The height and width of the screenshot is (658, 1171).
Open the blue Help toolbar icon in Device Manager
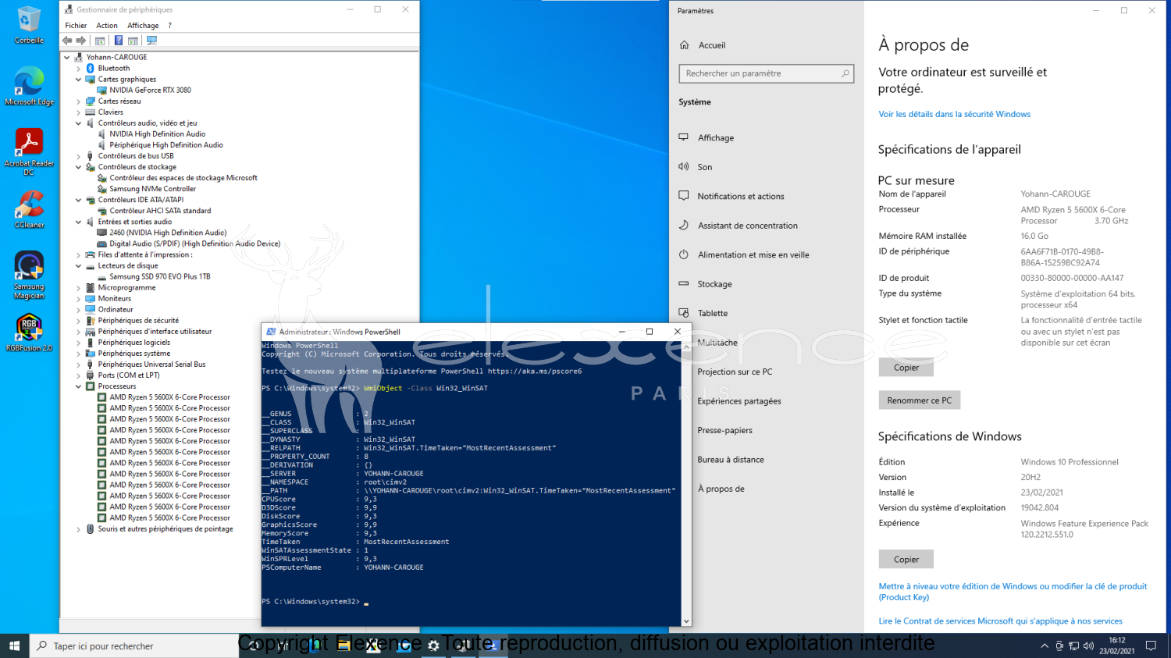pos(119,41)
